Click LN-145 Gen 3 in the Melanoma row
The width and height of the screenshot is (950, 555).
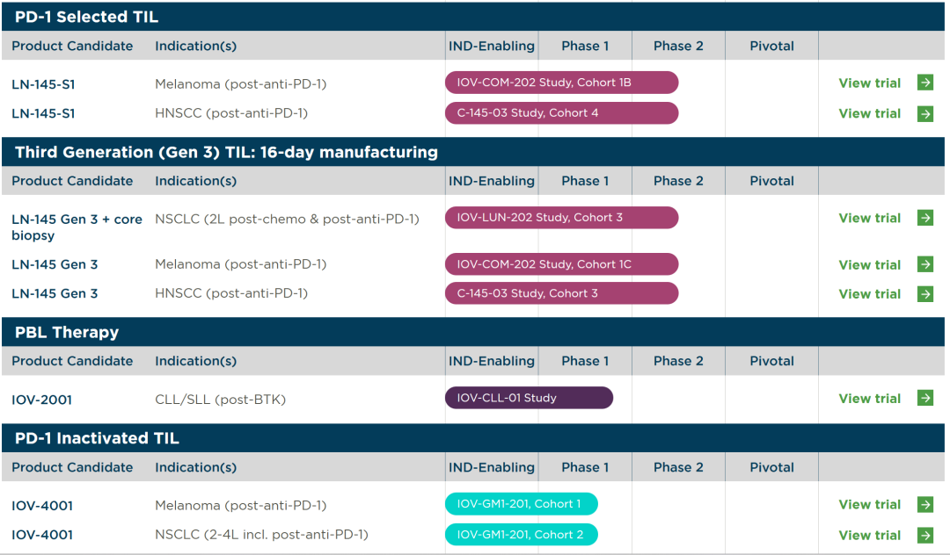[x=55, y=264]
